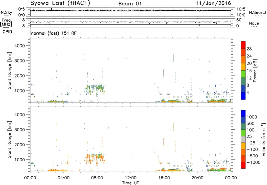
Task: Click the "-25" value on the velocity colorbar
Action: pos(251,143)
